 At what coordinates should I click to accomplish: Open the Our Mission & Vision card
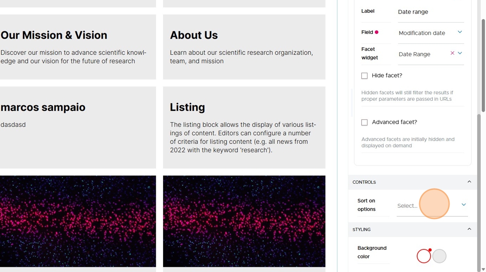(78, 47)
